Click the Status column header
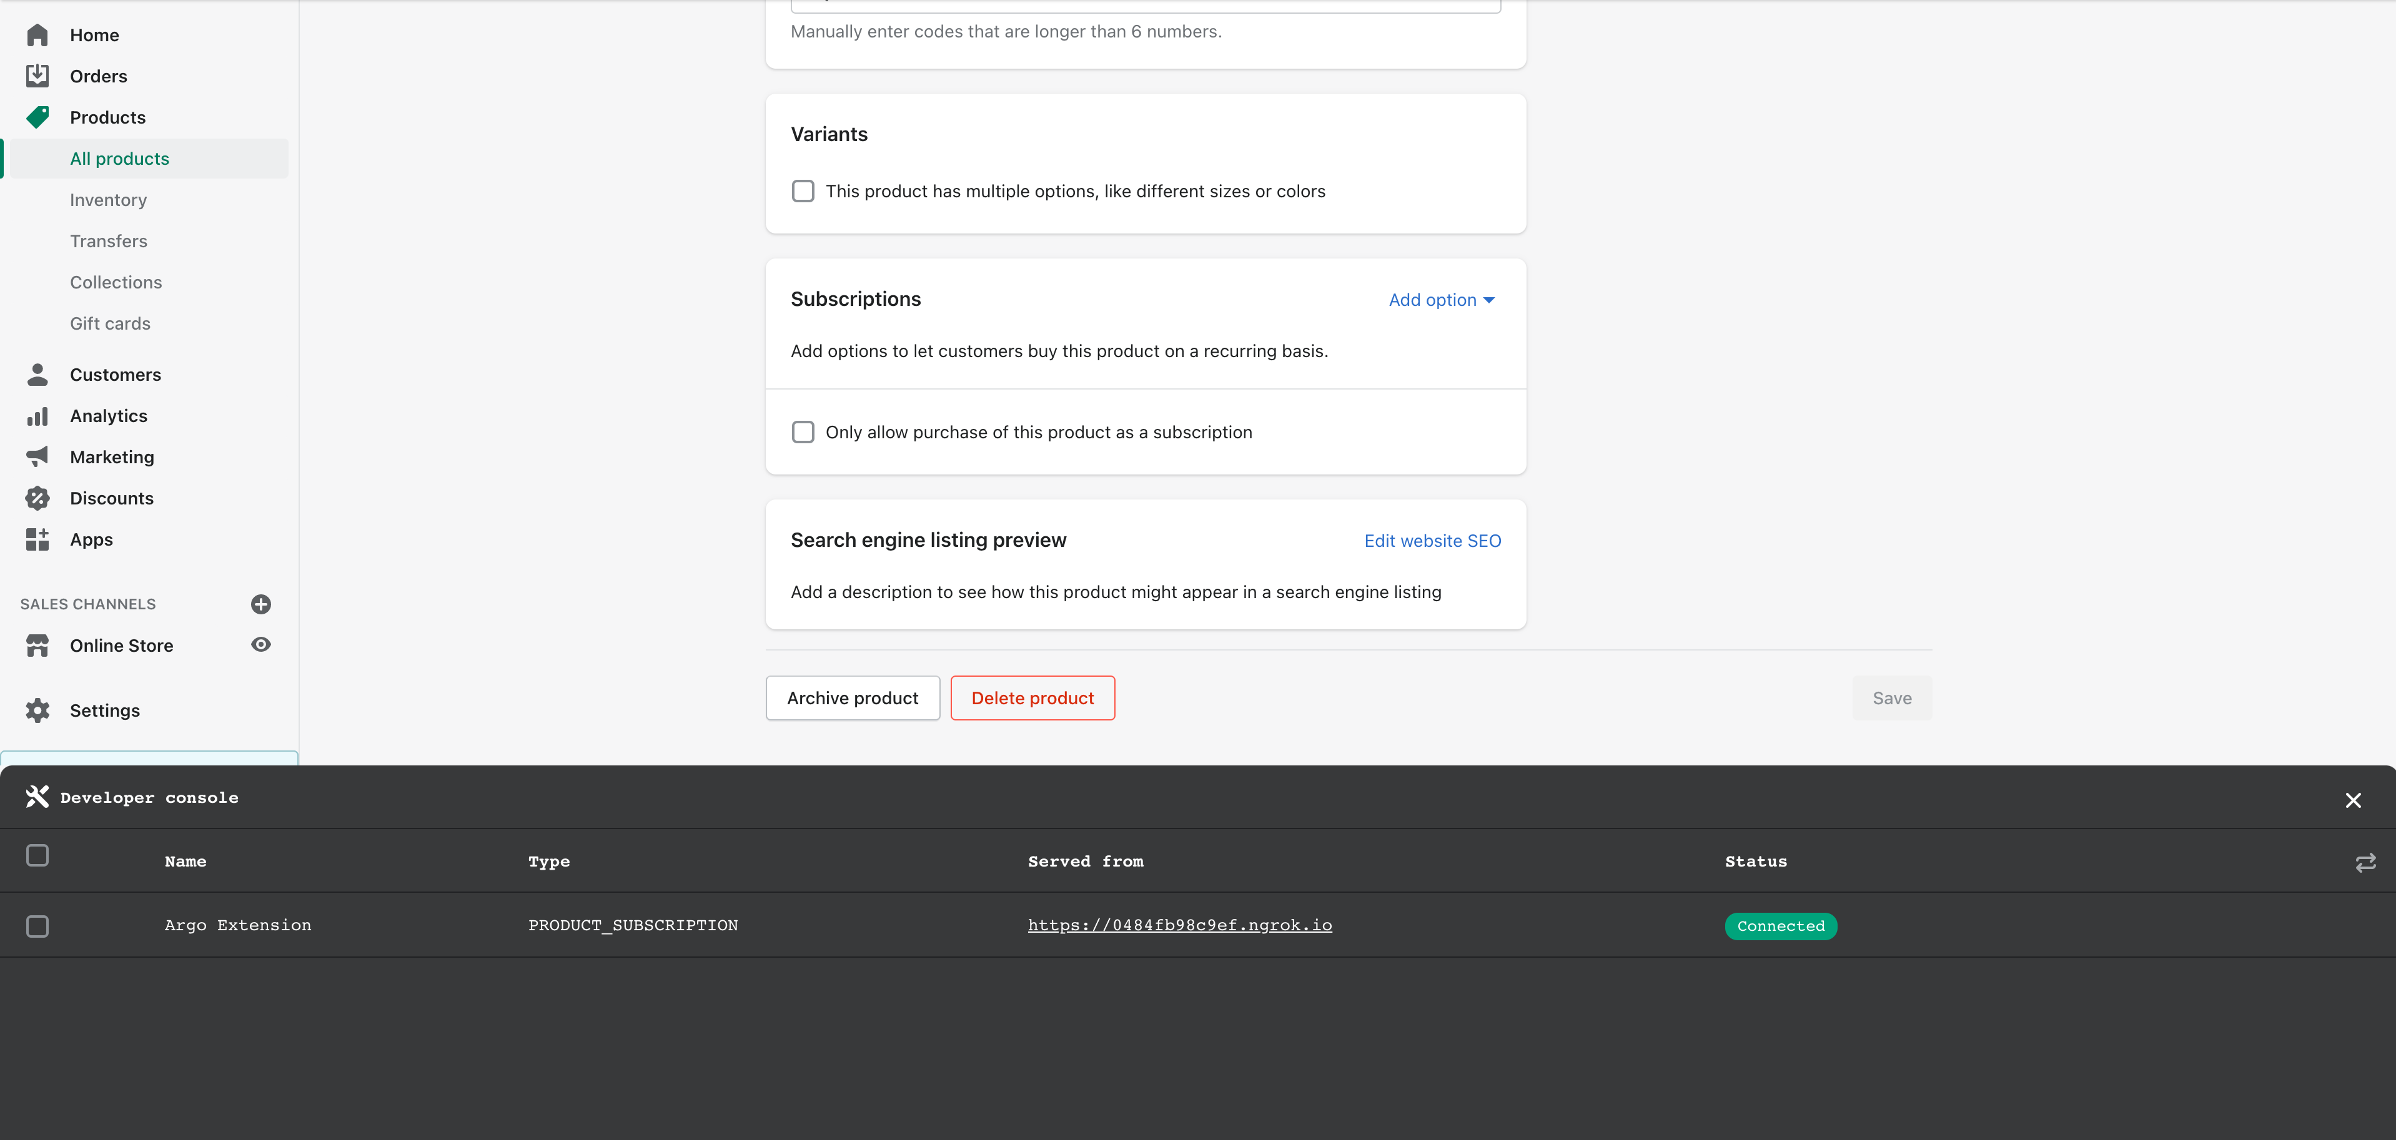 (1756, 862)
